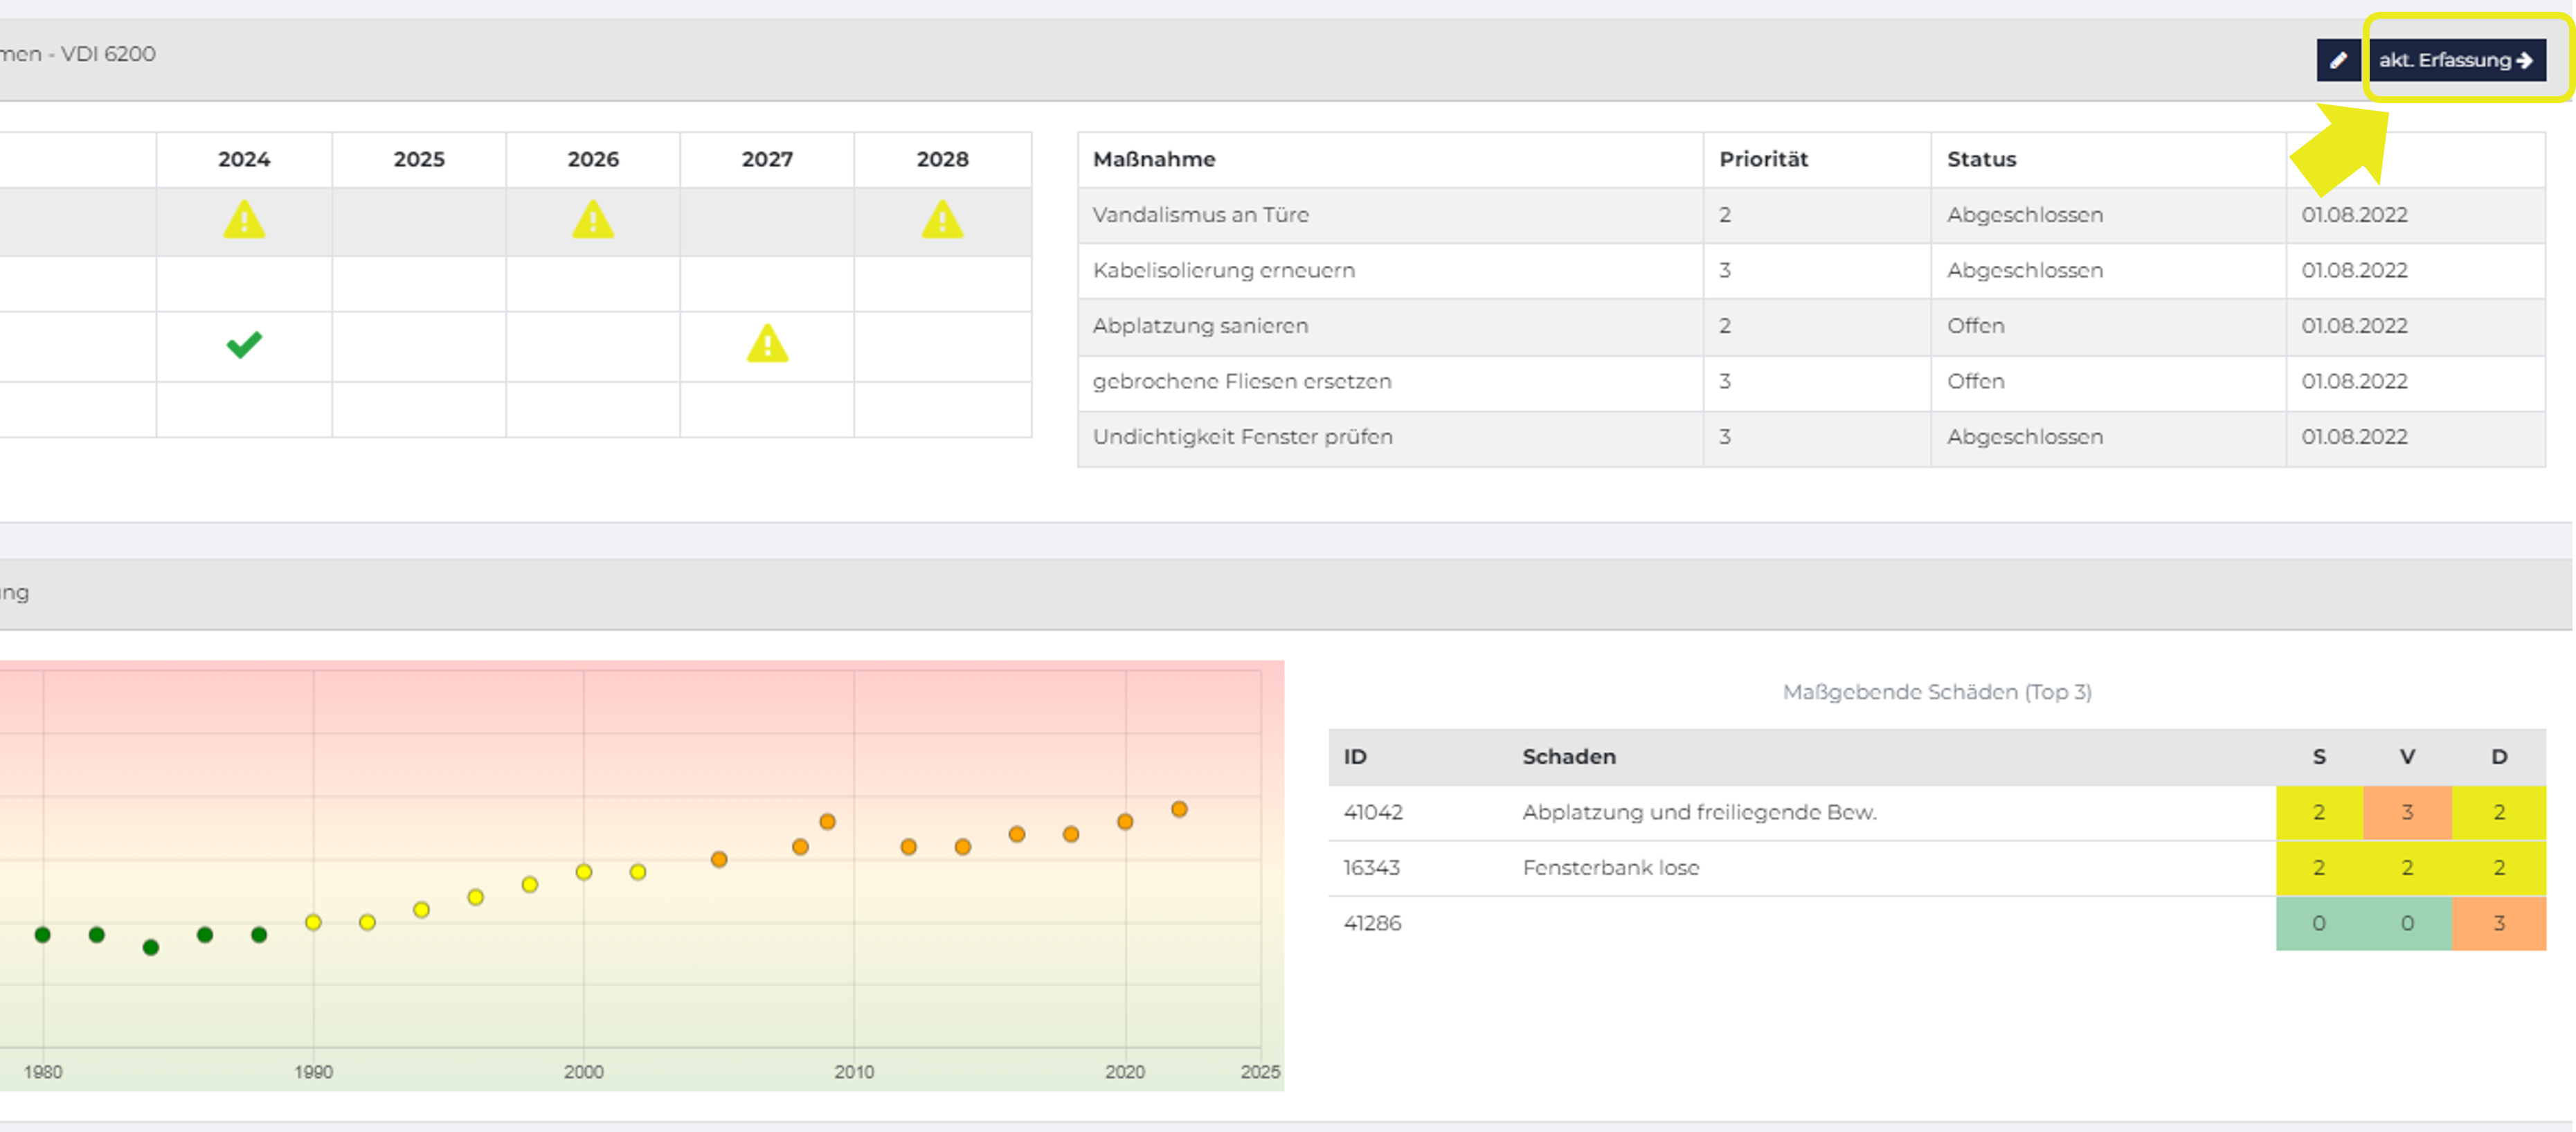Click the 2024 warning triangle in first row

[x=244, y=219]
